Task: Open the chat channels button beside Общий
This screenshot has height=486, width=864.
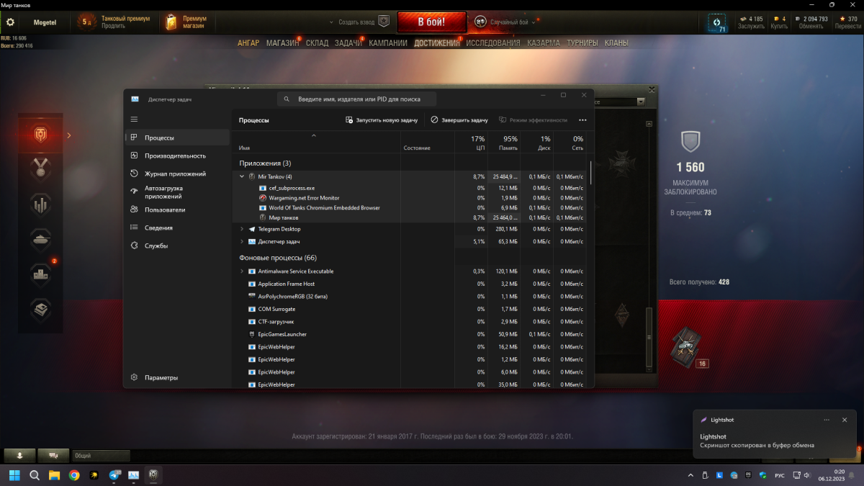Action: [x=53, y=455]
